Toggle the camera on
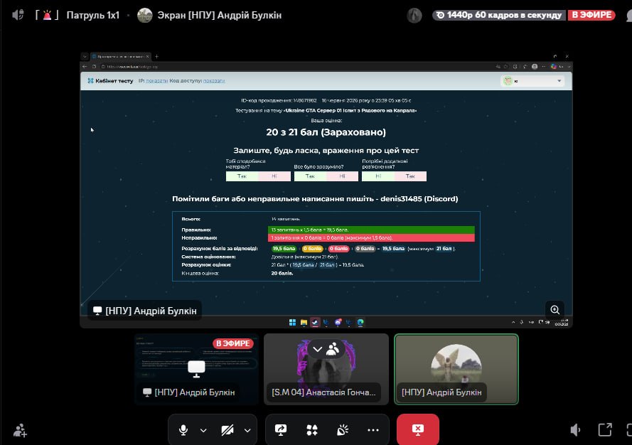 (227, 429)
